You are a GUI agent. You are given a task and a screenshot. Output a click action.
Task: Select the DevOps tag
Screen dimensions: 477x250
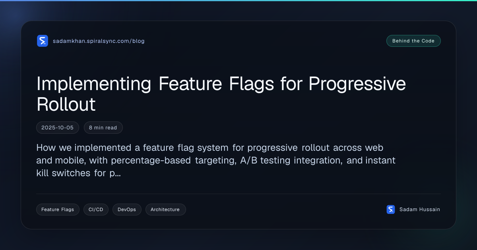(x=127, y=210)
